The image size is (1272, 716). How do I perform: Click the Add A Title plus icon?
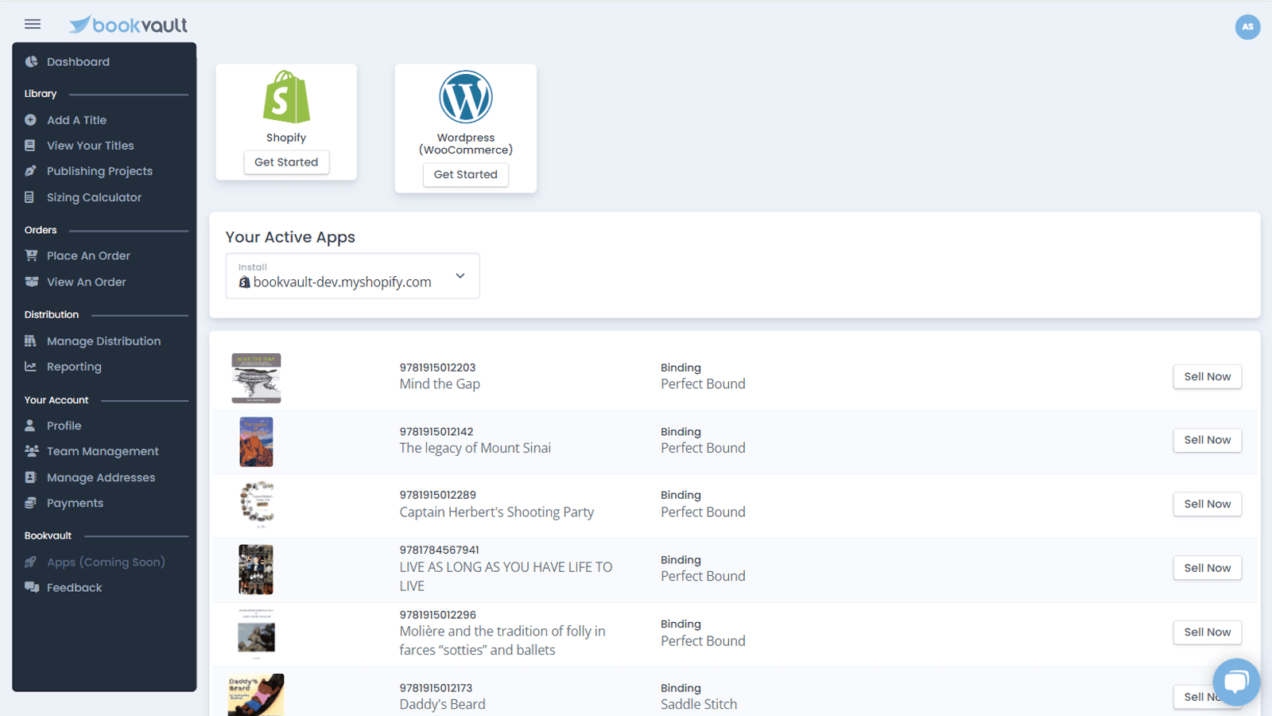point(32,119)
